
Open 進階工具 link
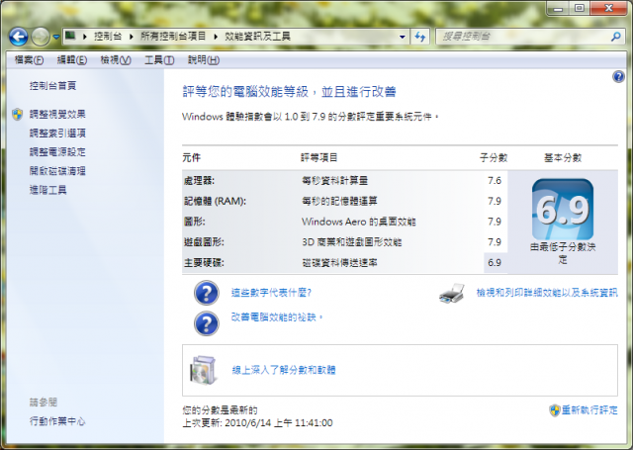[47, 190]
